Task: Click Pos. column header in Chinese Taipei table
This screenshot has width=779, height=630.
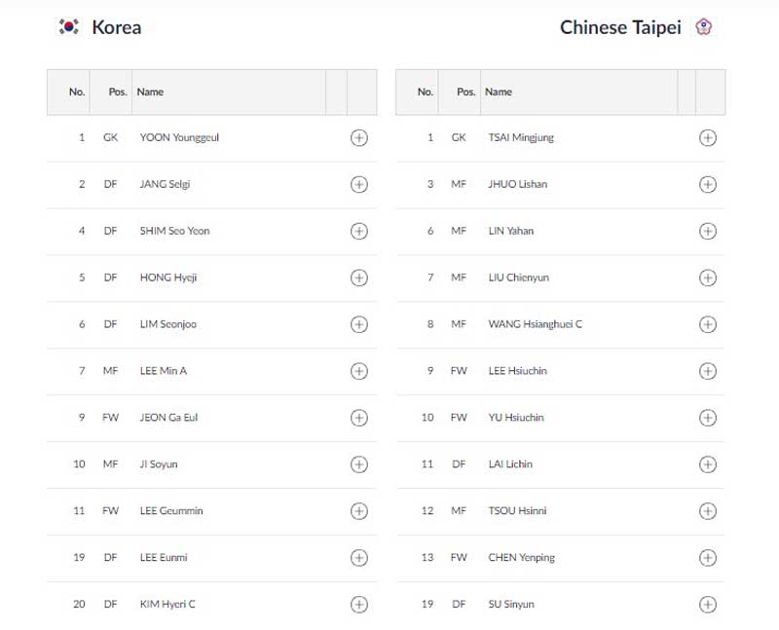Action: pos(466,92)
